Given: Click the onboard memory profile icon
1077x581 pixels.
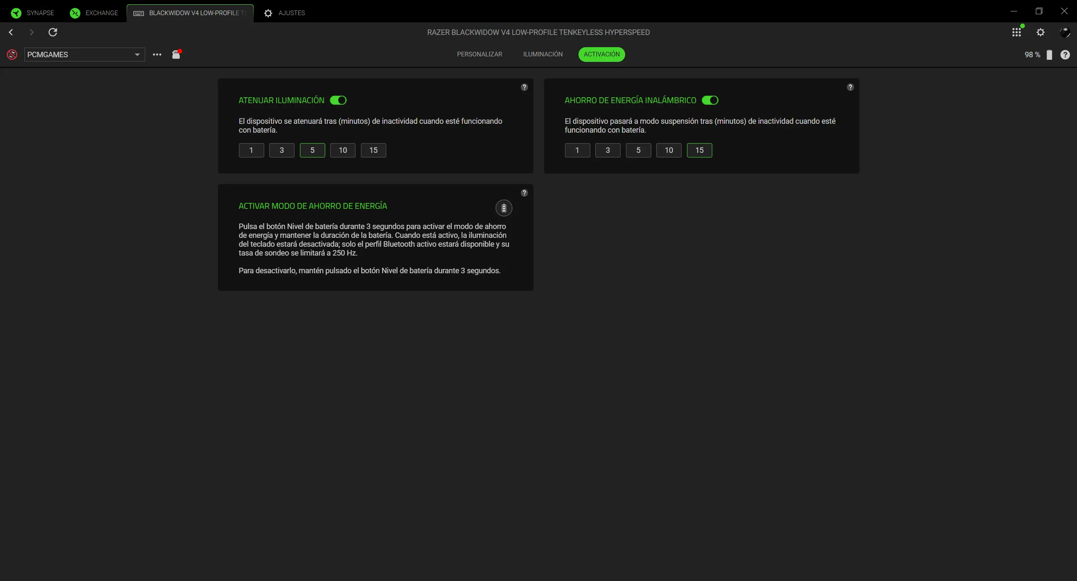Looking at the screenshot, I should pyautogui.click(x=176, y=54).
